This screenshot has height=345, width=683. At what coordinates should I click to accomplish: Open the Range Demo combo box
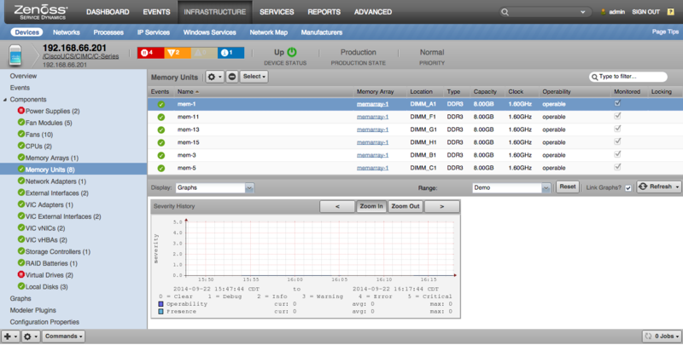point(511,187)
